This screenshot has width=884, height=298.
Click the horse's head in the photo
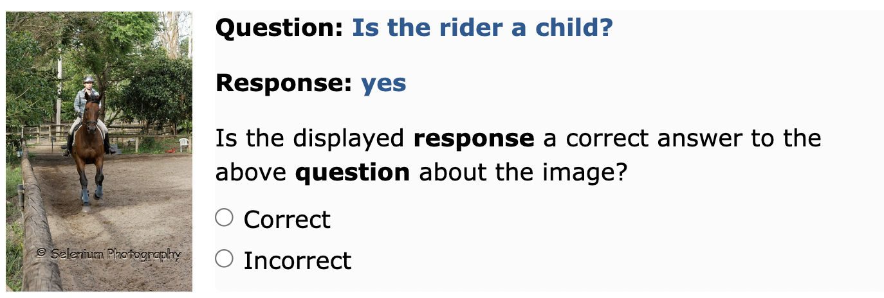(93, 114)
